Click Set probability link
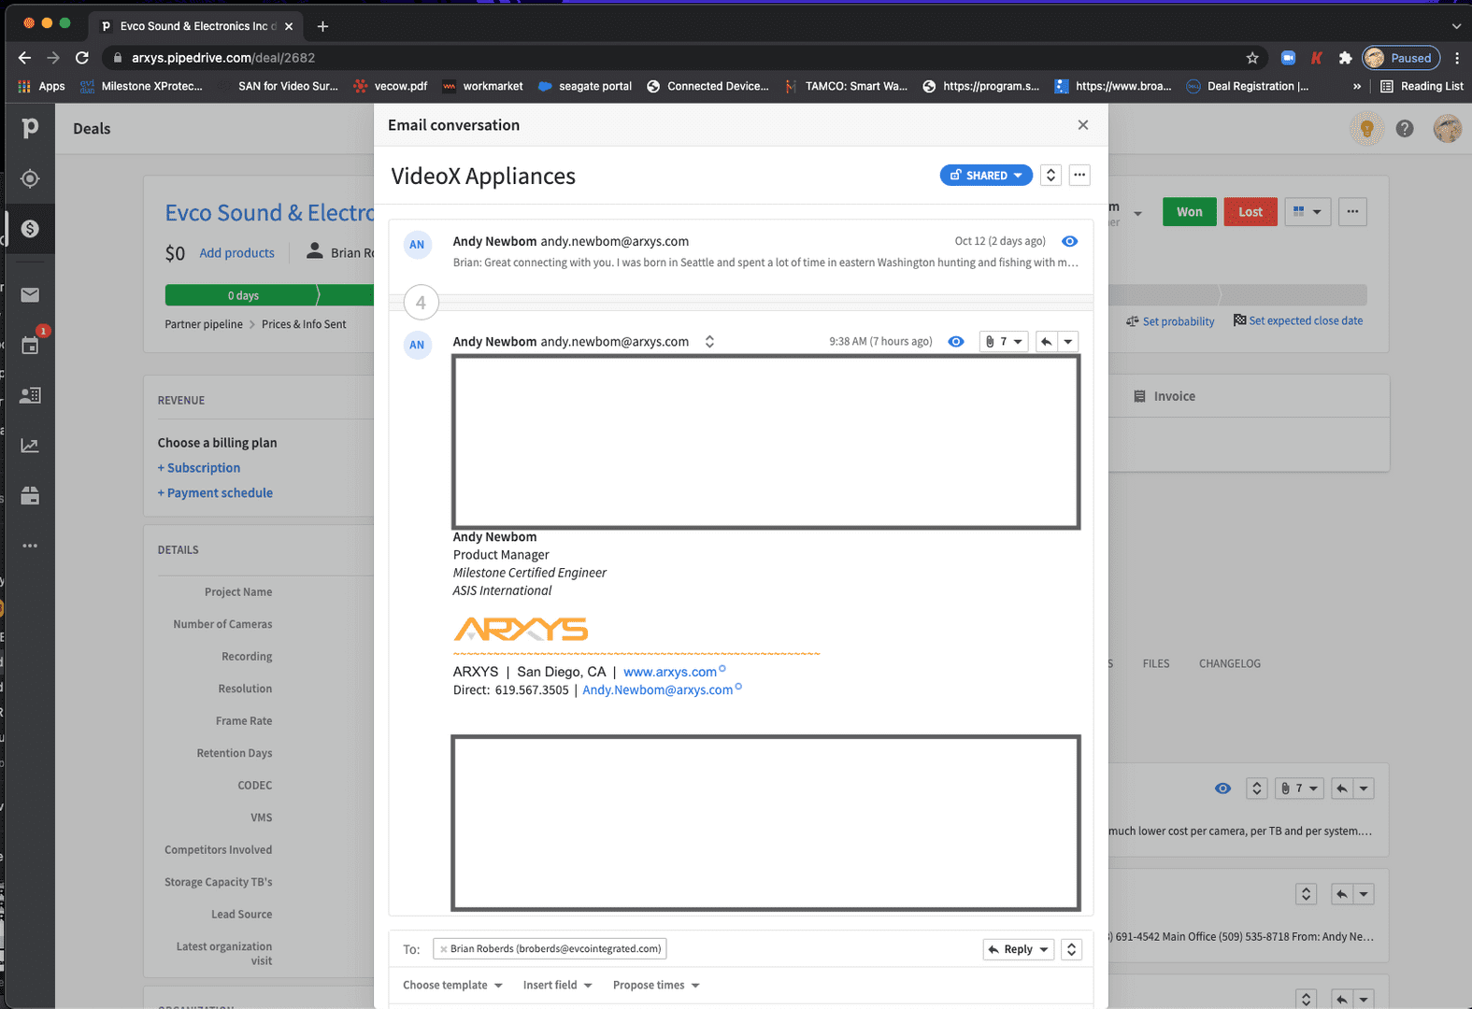 point(1171,321)
